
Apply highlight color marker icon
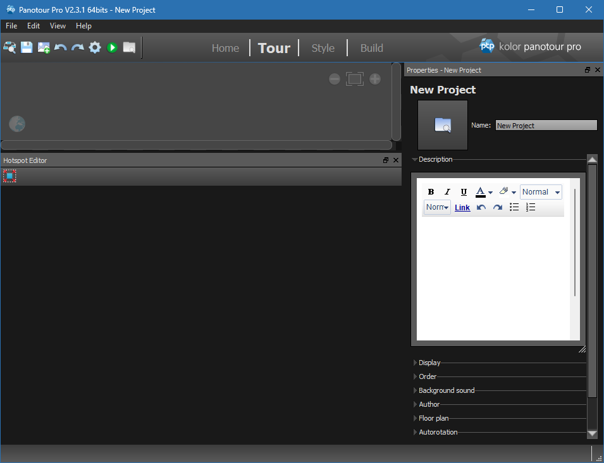pyautogui.click(x=504, y=191)
